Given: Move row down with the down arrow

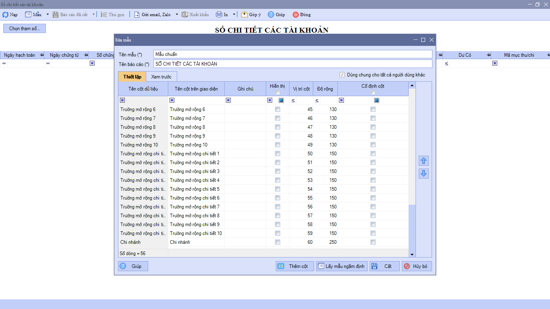Looking at the screenshot, I should 424,173.
